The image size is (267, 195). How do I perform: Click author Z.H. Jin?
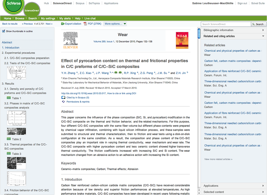(181, 73)
